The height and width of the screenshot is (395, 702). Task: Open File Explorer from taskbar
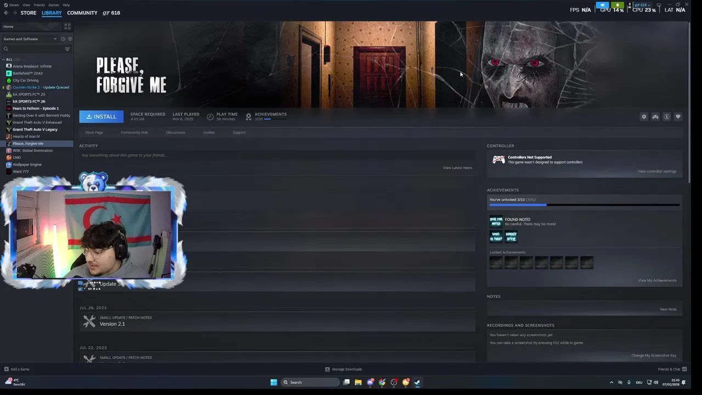click(x=358, y=382)
